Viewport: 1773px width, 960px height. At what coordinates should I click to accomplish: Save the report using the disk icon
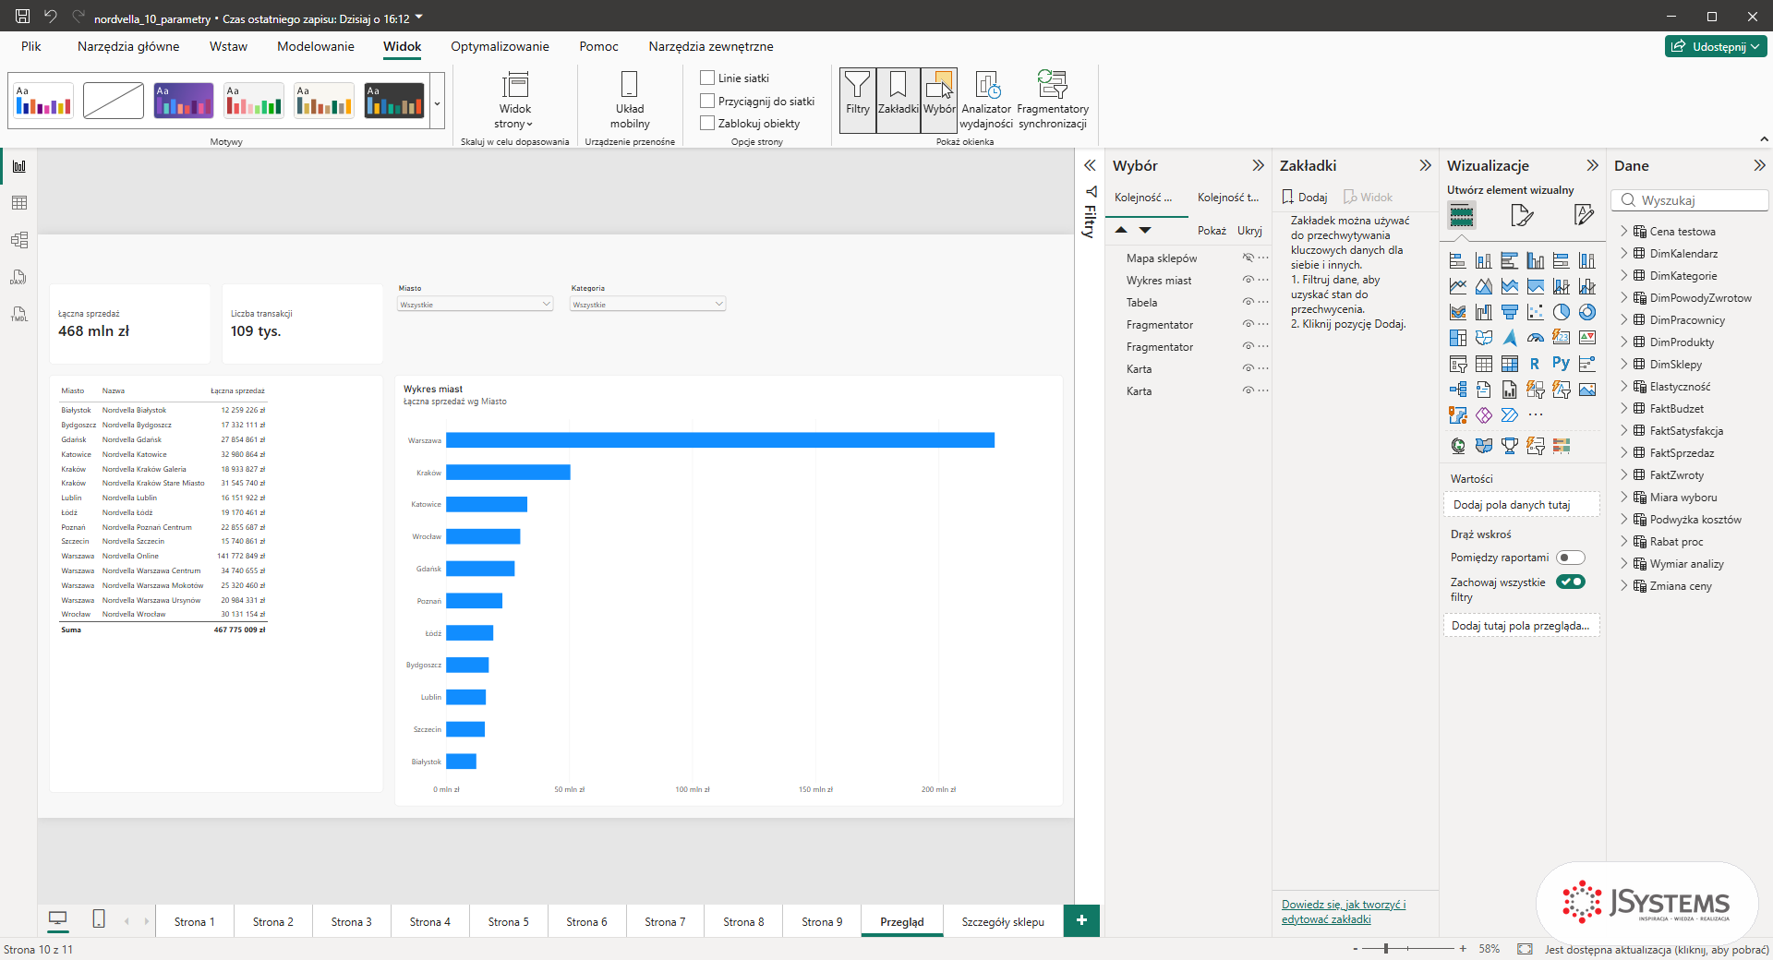click(22, 16)
